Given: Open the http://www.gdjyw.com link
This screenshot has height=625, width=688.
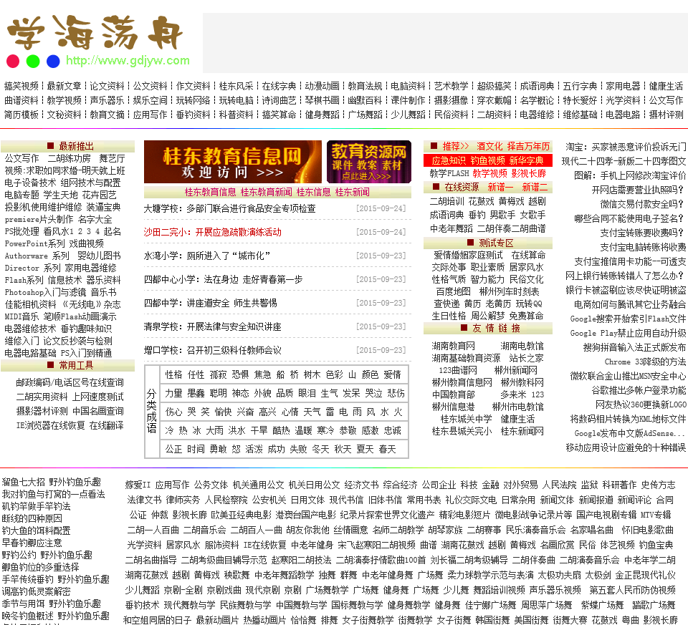Looking at the screenshot, I should pos(128,60).
